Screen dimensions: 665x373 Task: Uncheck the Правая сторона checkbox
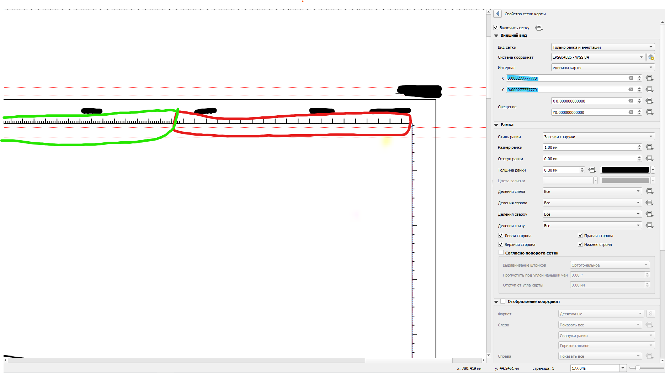(580, 235)
